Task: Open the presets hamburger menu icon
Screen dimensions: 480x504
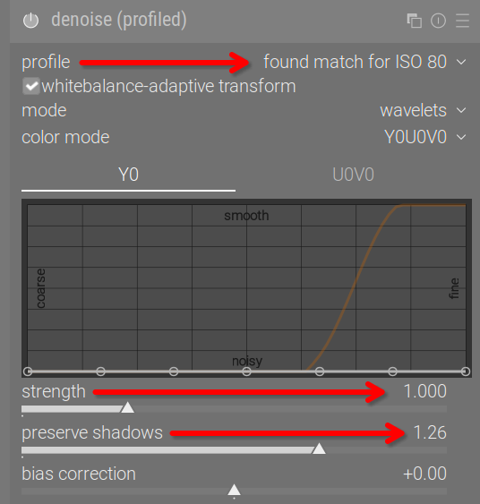Action: coord(462,21)
